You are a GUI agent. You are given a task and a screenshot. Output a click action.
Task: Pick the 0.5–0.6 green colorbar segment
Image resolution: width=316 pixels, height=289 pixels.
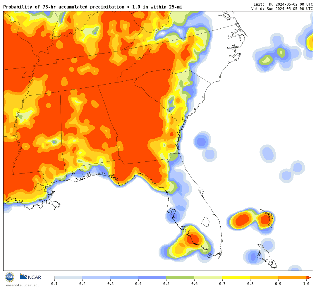click(180, 278)
